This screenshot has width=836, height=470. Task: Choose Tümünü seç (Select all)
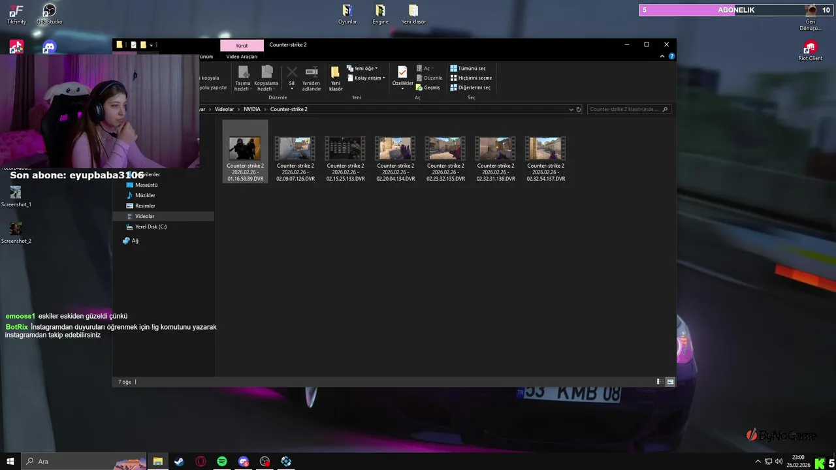468,68
